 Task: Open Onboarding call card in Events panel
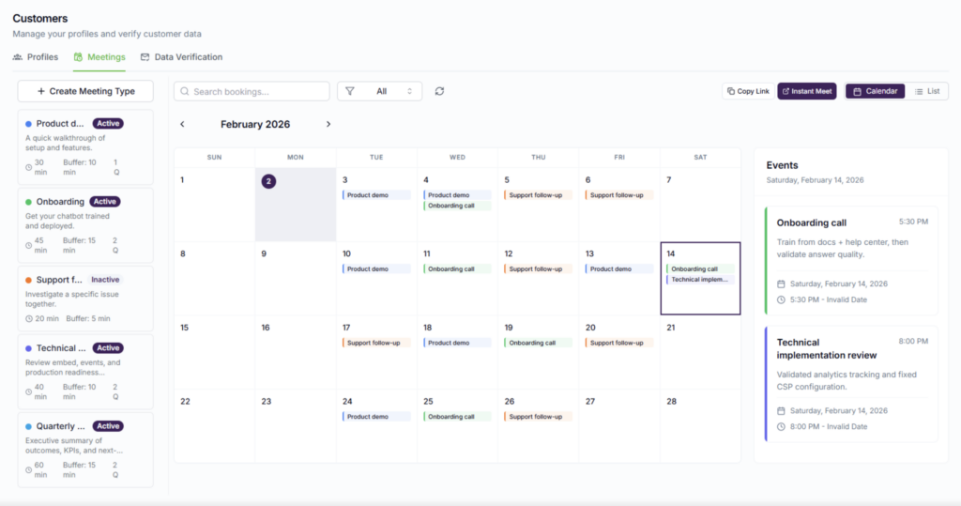(851, 261)
